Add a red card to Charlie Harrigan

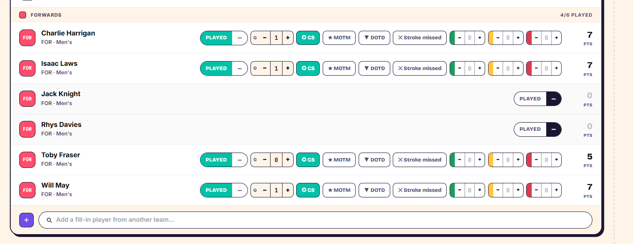coord(556,38)
